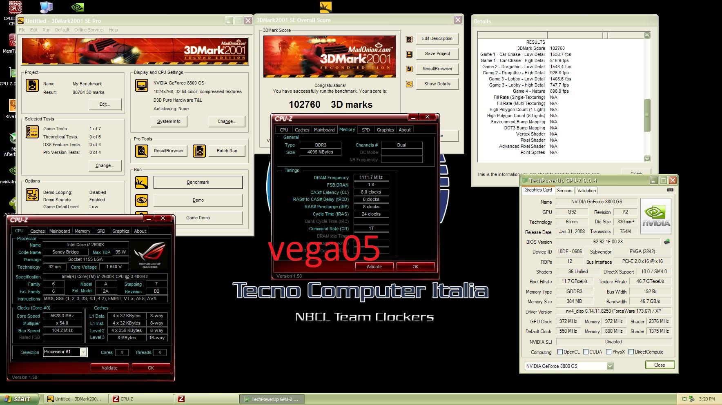Viewport: 722px width, 405px height.
Task: Click the Project icon in 3DMark window
Action: [x=32, y=85]
